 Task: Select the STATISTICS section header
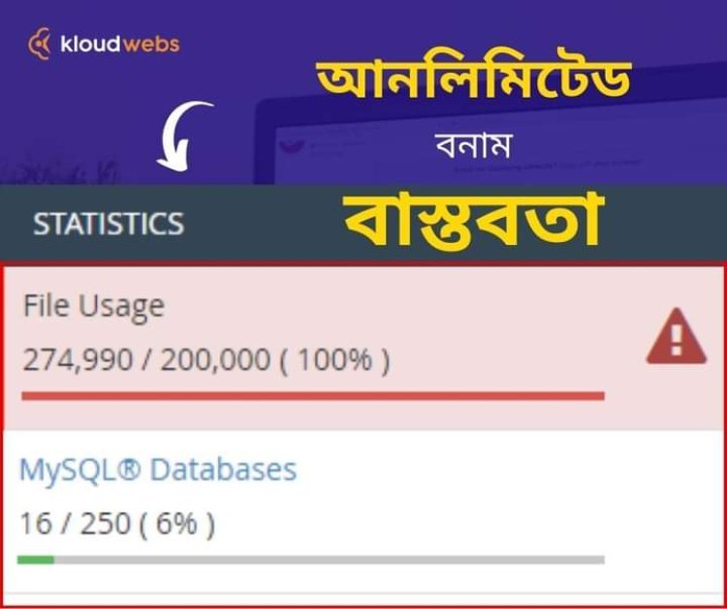[x=109, y=224]
